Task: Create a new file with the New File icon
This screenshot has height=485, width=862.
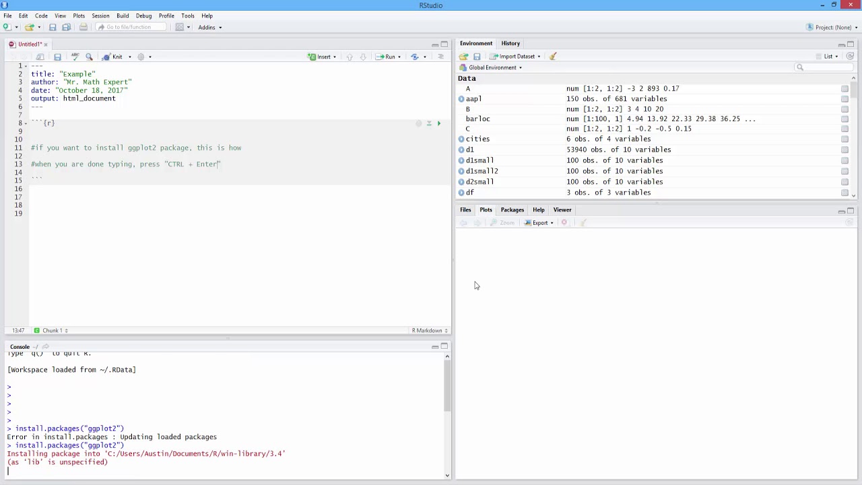Action: pos(7,27)
